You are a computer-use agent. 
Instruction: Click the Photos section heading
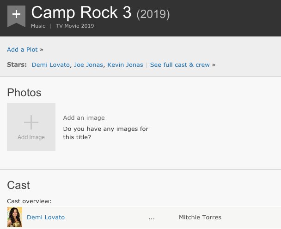(24, 93)
